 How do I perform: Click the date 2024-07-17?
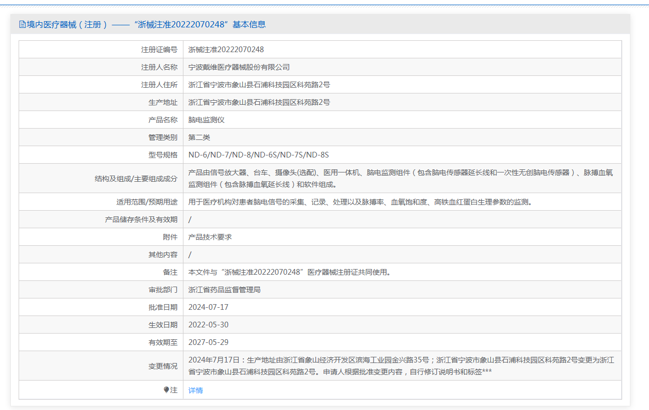[x=208, y=307]
